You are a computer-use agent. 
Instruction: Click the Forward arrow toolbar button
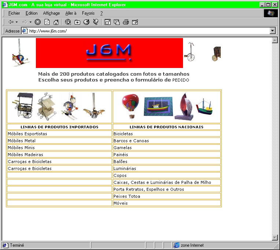(x=25, y=22)
